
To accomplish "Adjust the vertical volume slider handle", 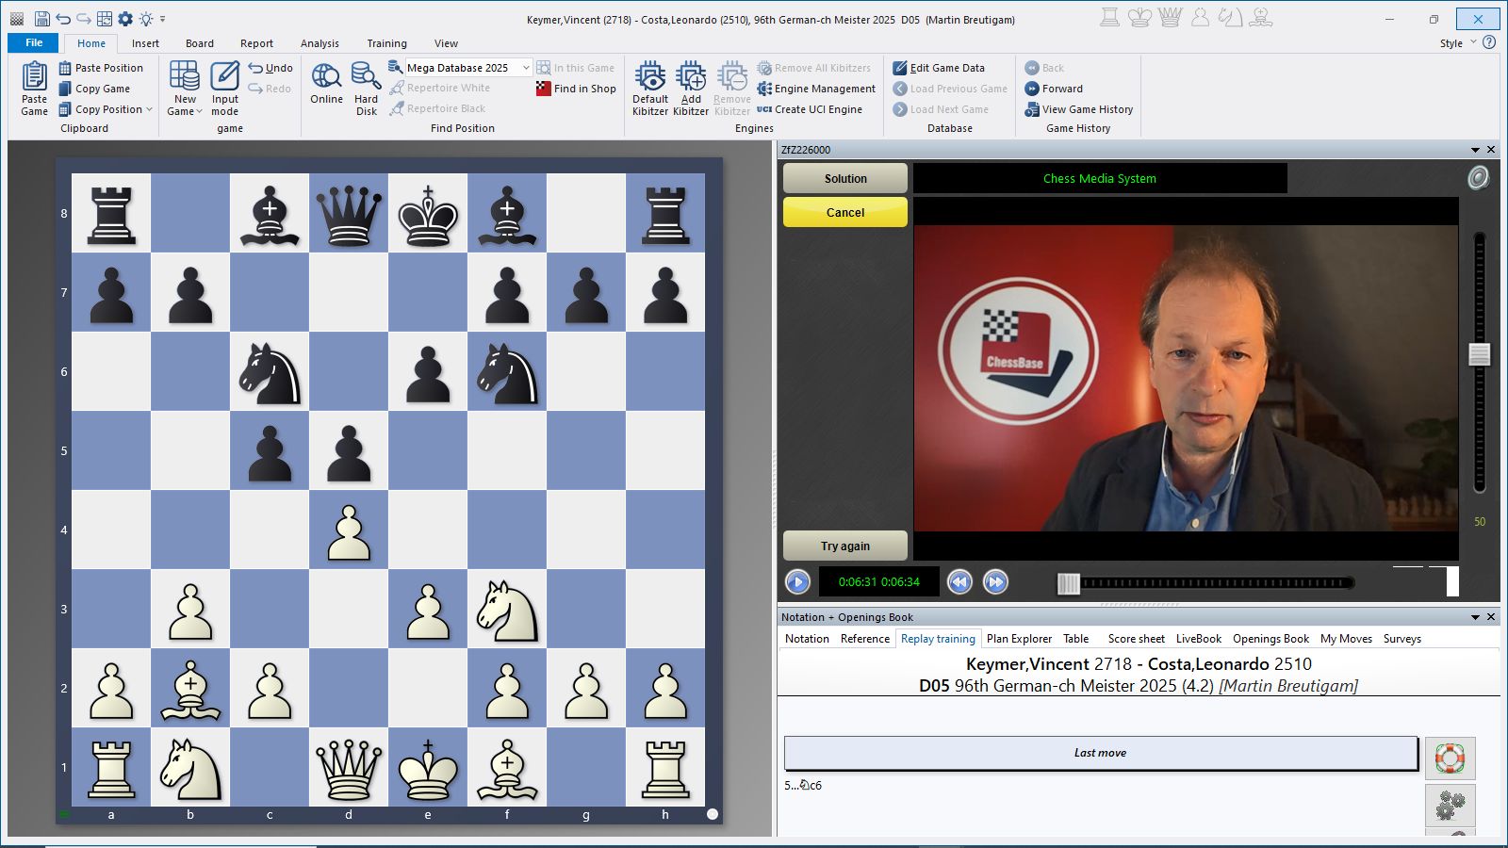I will (x=1479, y=354).
